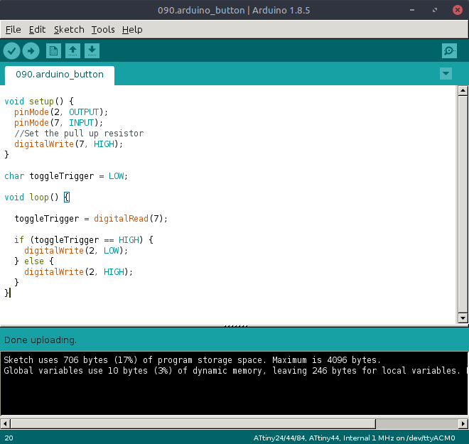Click 'Sketch uses 706 bytes' console line
This screenshot has width=469, height=444.
[192, 360]
